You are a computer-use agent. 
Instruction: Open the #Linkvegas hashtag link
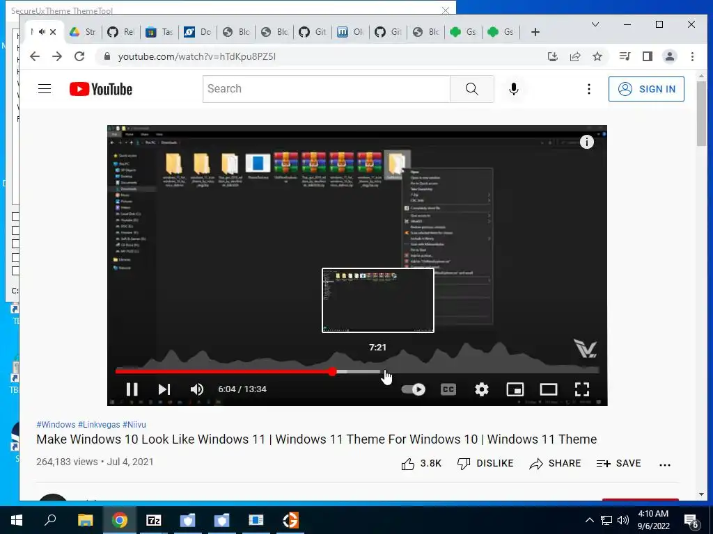coord(99,425)
